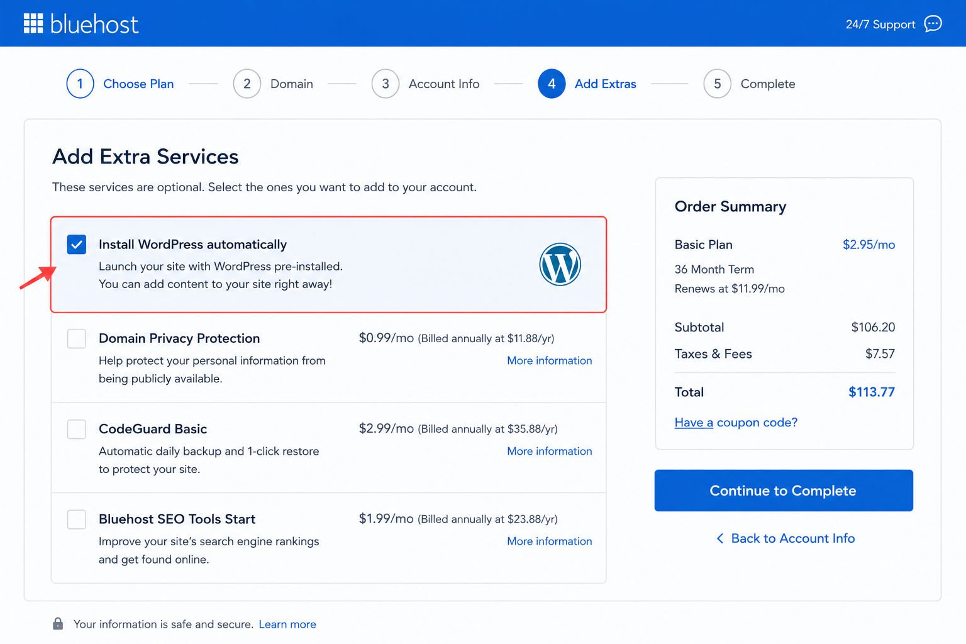966x644 pixels.
Task: Open More information for Domain Privacy Protection
Action: [x=550, y=360]
